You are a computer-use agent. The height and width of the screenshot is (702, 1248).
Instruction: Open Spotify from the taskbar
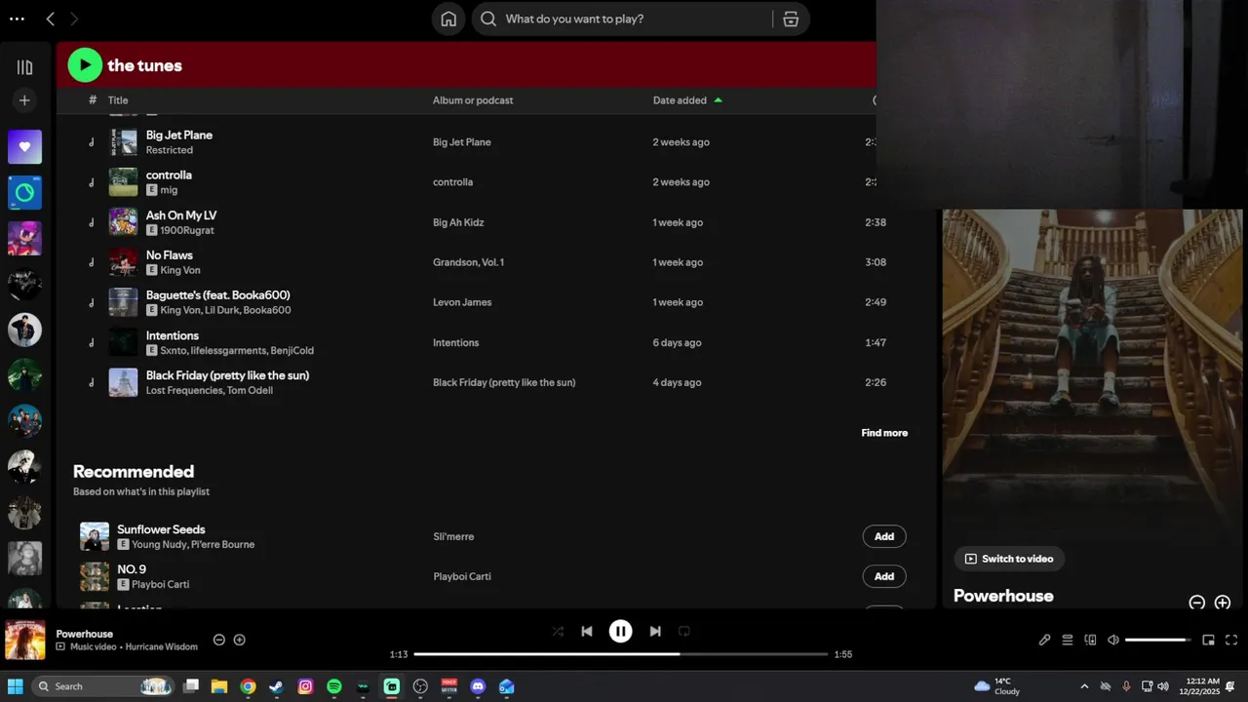tap(334, 686)
